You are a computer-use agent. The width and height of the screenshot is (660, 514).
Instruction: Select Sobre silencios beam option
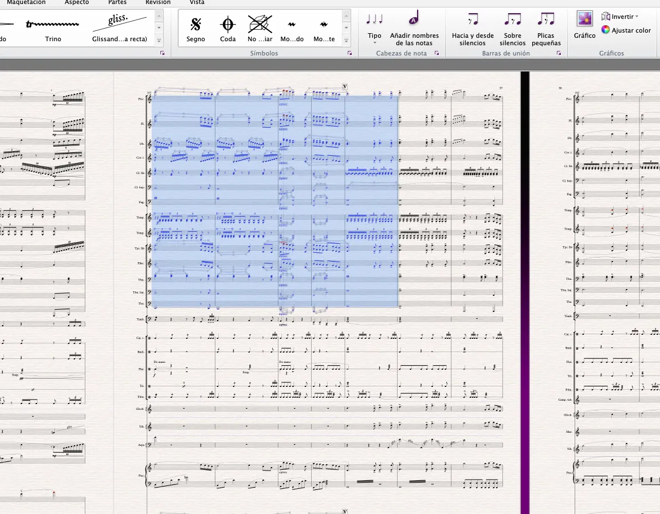click(512, 29)
